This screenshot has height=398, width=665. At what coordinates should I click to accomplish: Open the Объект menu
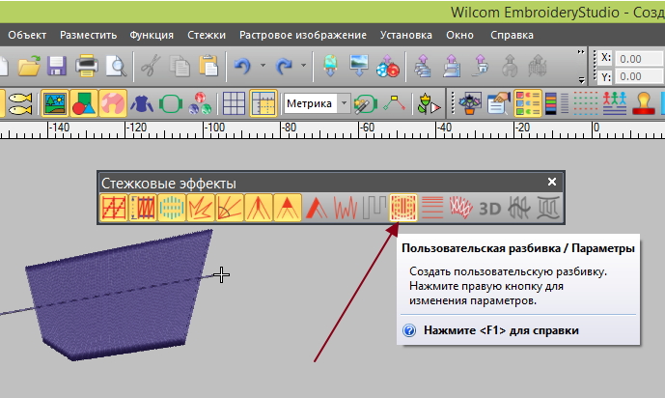[27, 35]
